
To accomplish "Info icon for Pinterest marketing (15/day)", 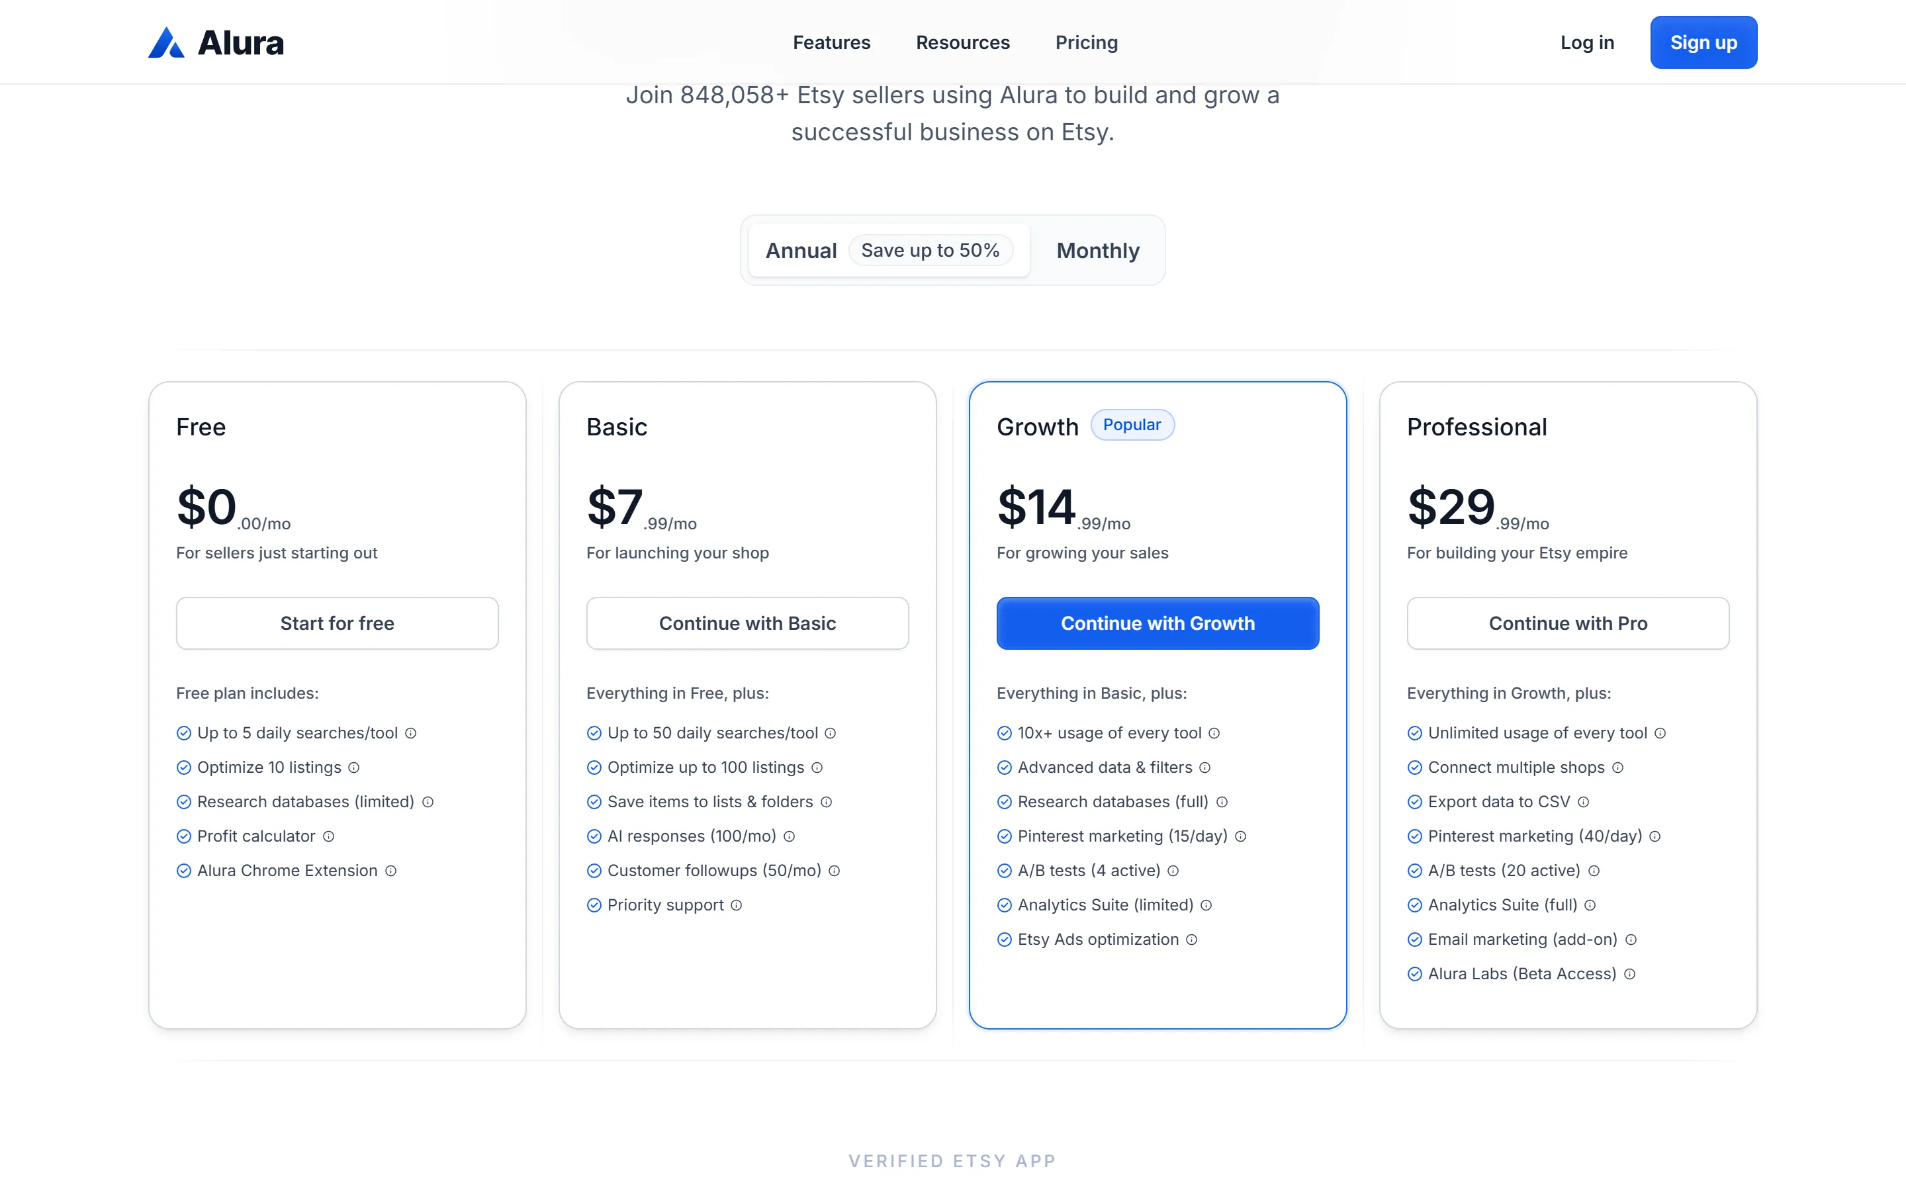I will [x=1242, y=836].
